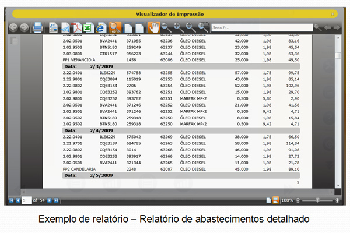The image size is (350, 233).
Task: Open report in Internet Explorer format
Action: [x=101, y=27]
